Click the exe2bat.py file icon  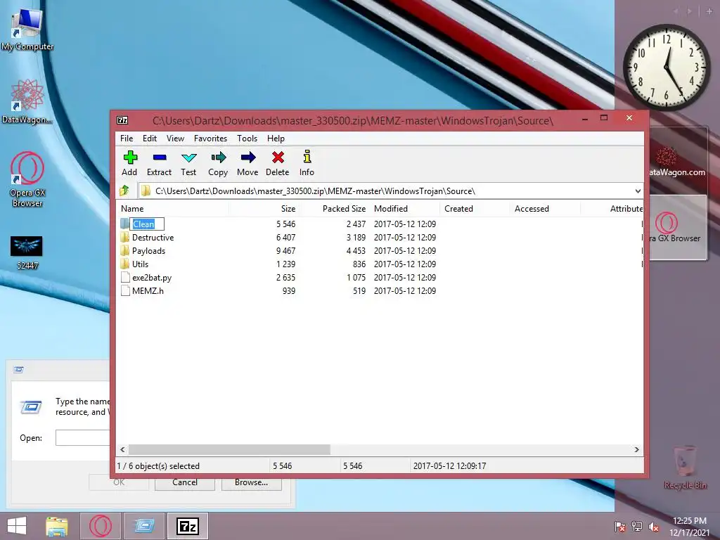point(125,277)
